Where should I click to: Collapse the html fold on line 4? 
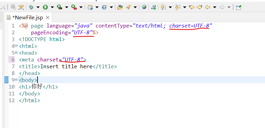pos(16,46)
